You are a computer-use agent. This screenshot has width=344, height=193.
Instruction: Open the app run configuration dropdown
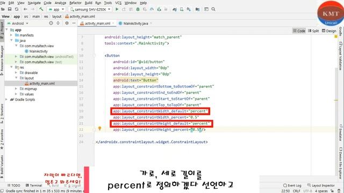point(56,9)
